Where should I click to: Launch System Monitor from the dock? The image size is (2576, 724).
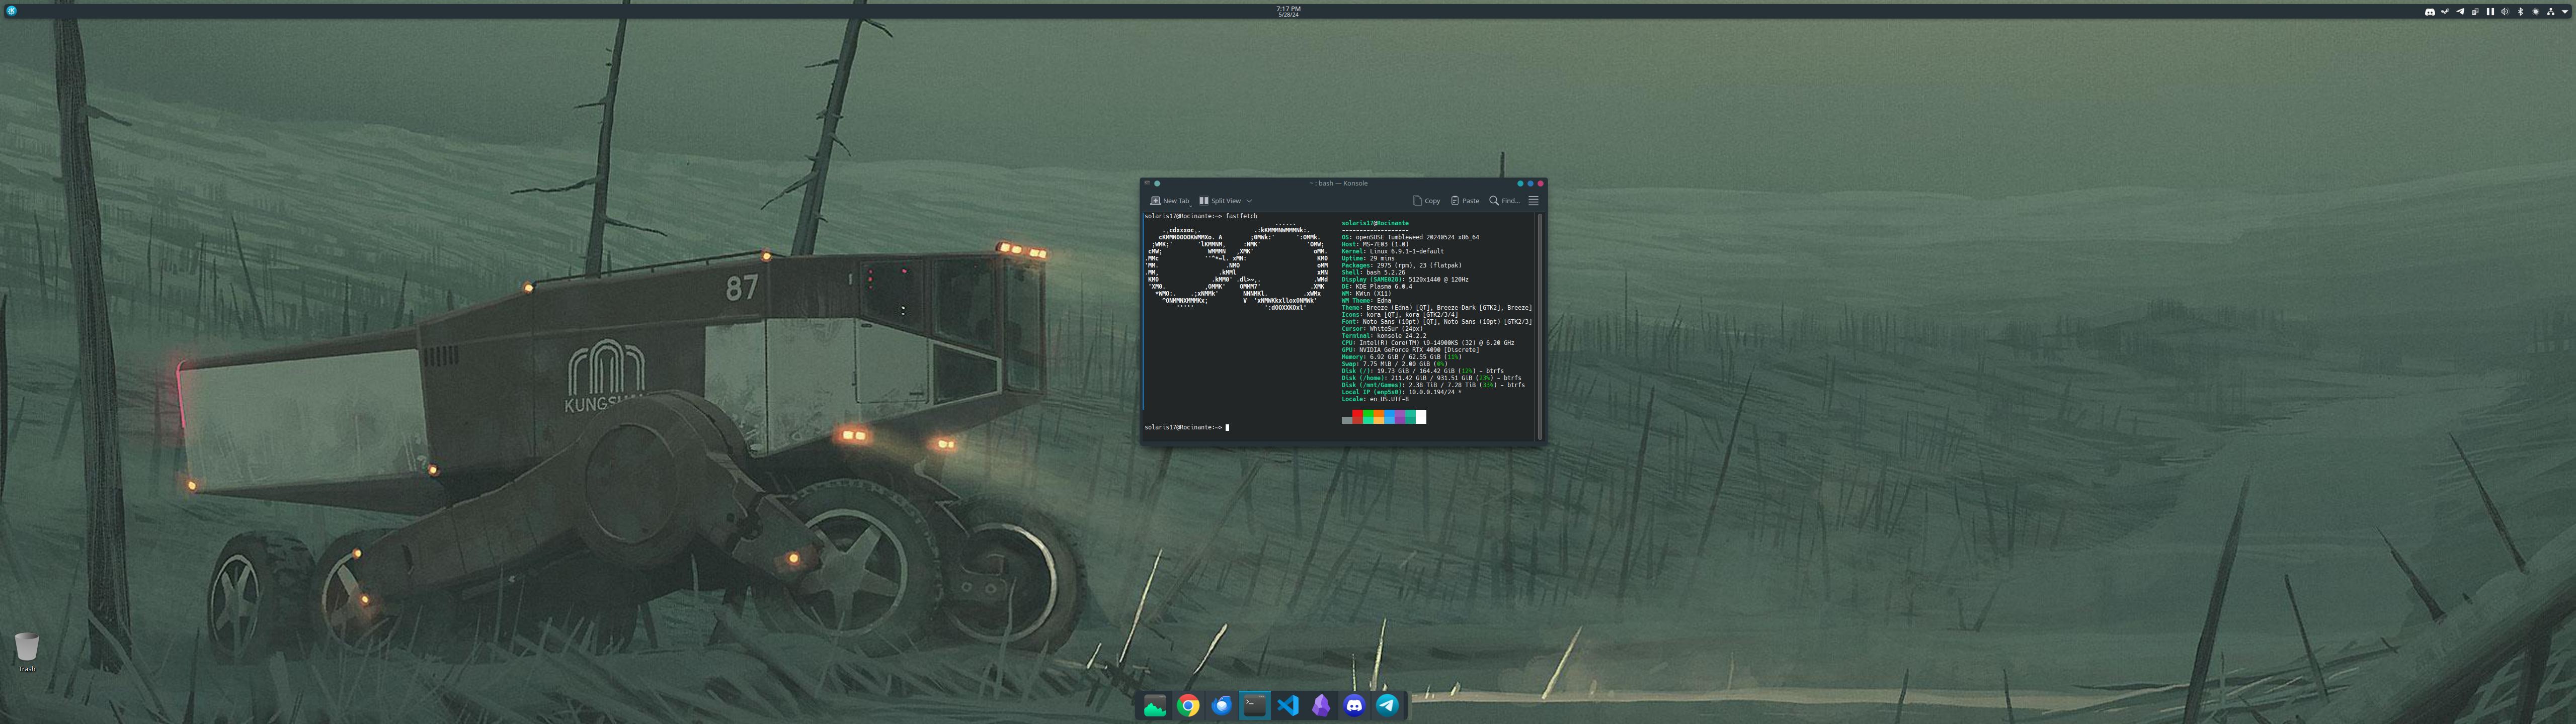pos(1155,706)
